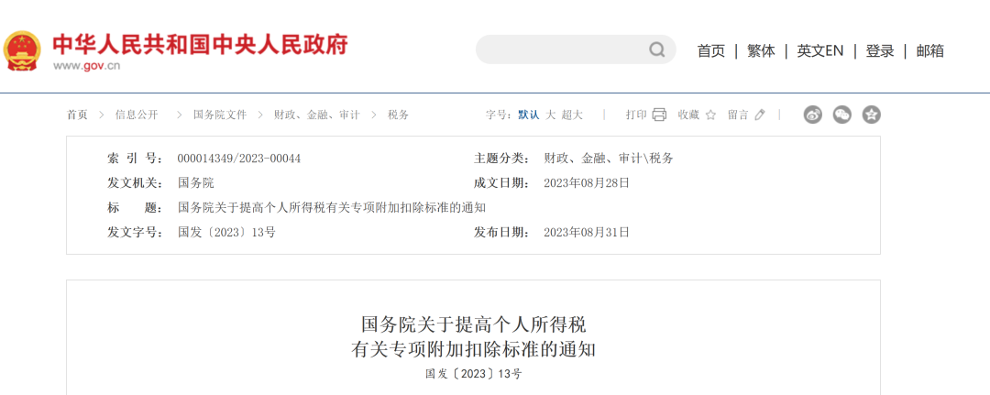Click the pencil message icon
This screenshot has height=395, width=990.
pyautogui.click(x=760, y=115)
